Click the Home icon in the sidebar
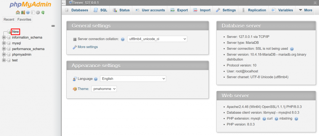The height and width of the screenshot is (136, 319). 18,13
